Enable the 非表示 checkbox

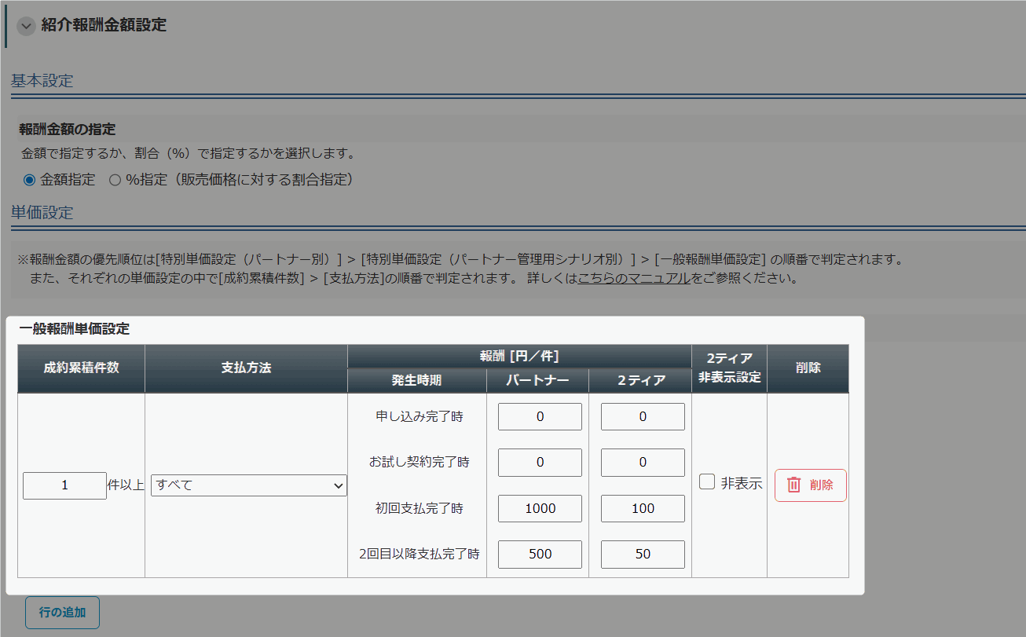tap(707, 482)
